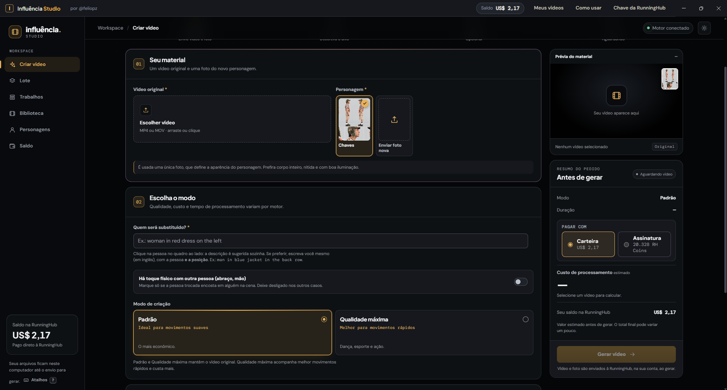
Task: Click the wallet icon beside sidebar Saldo
Action: point(12,146)
